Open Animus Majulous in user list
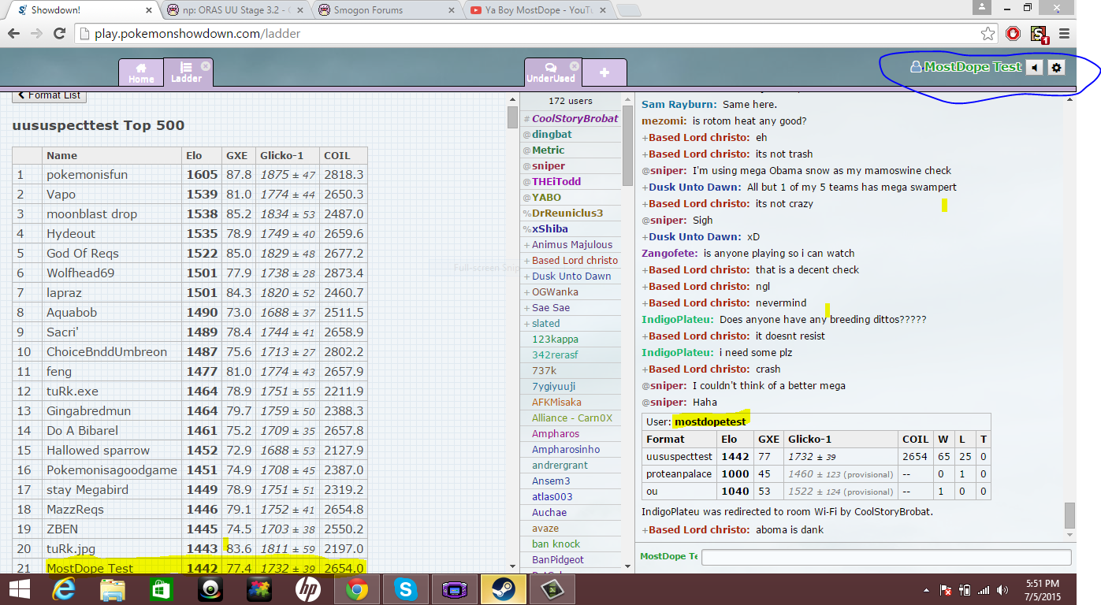 coord(572,245)
